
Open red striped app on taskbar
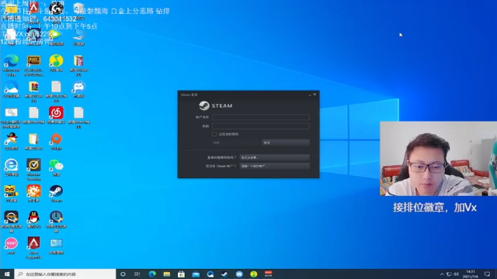(x=269, y=274)
